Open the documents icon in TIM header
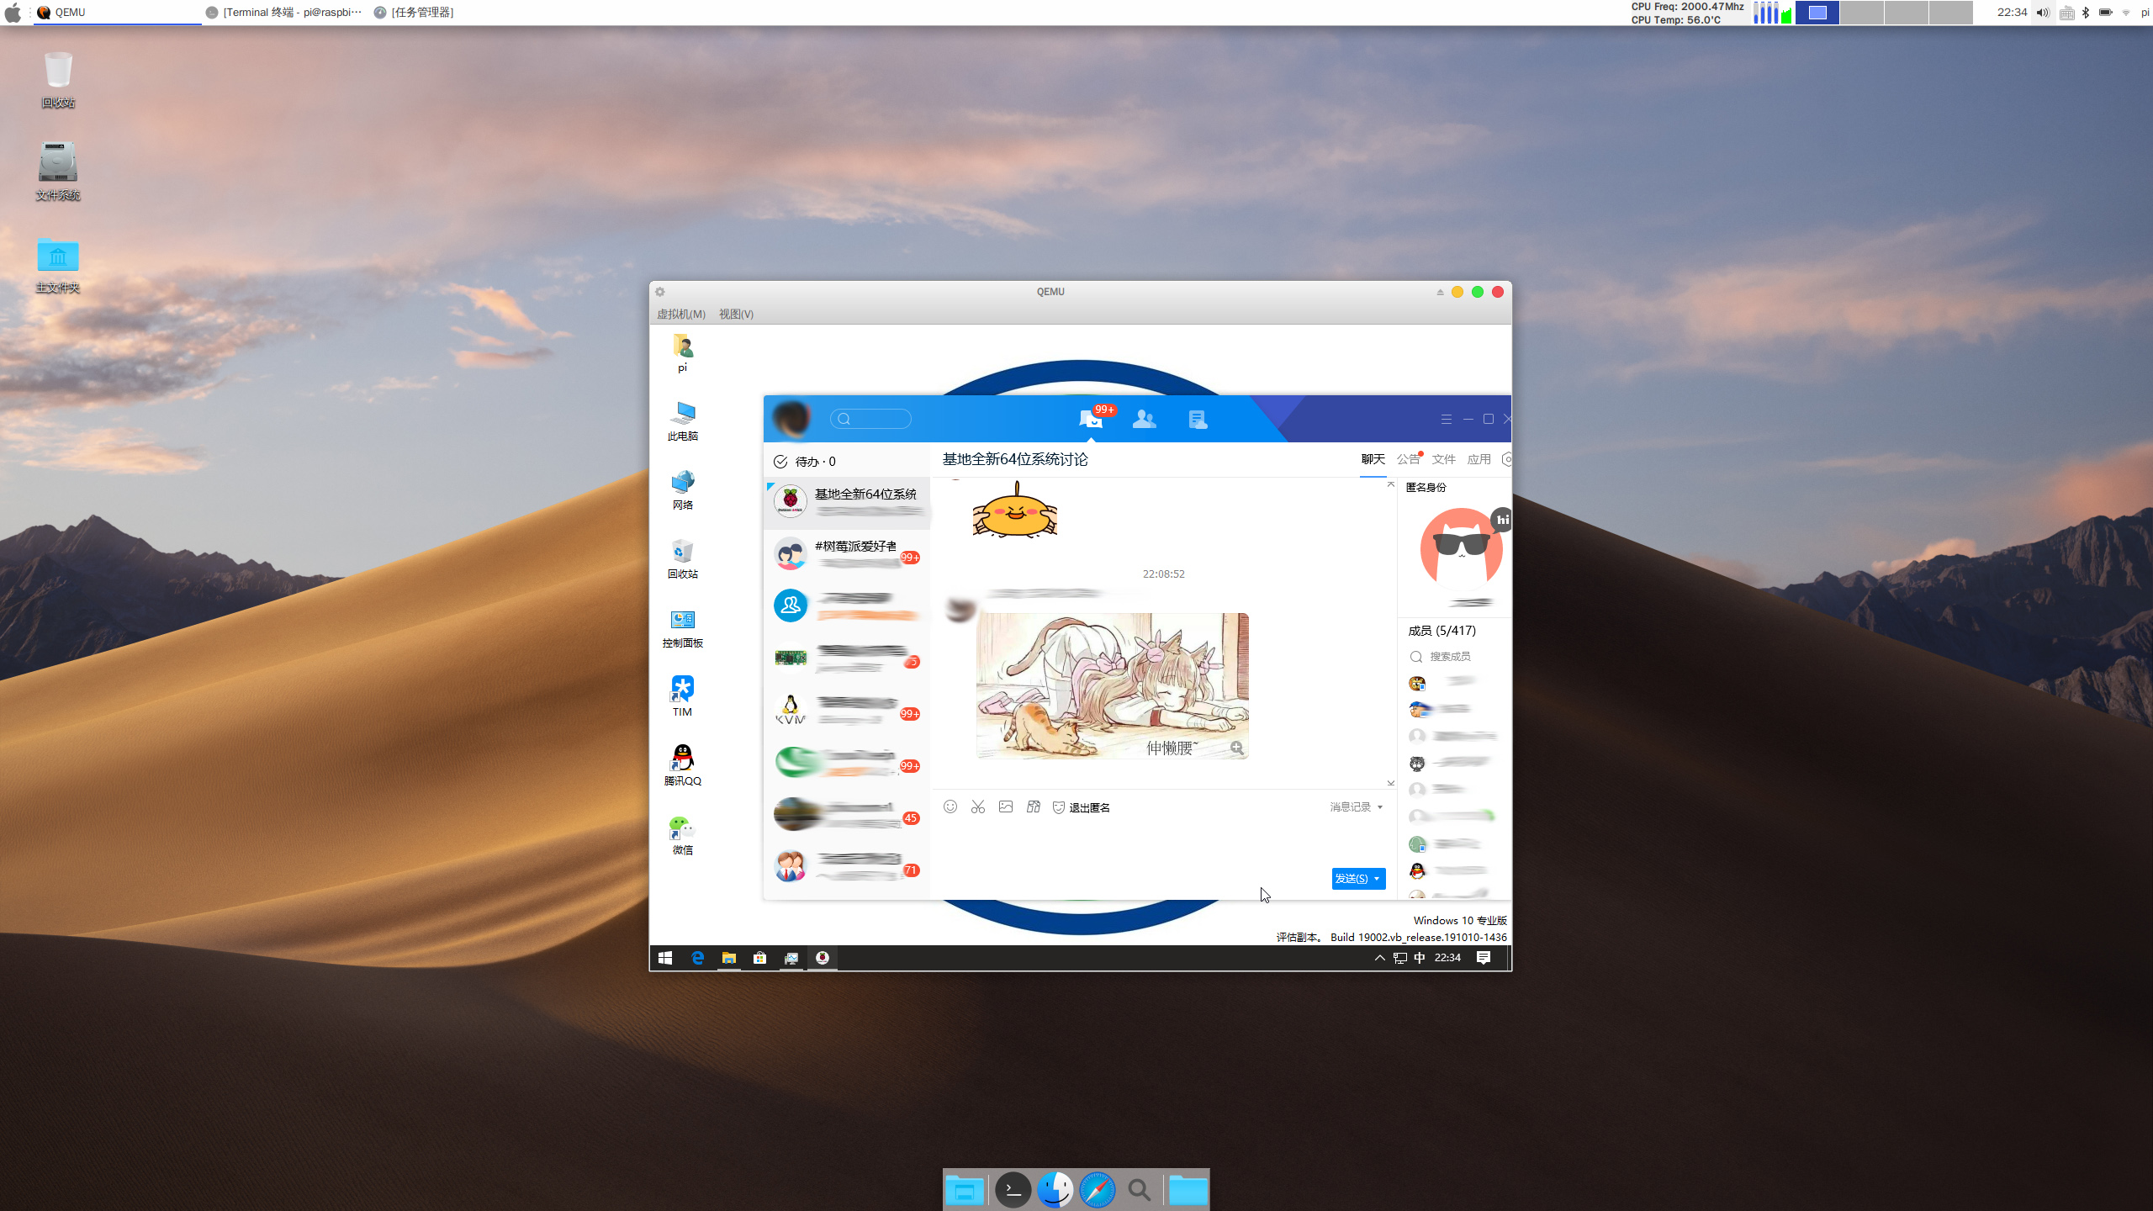This screenshot has height=1211, width=2153. point(1198,419)
